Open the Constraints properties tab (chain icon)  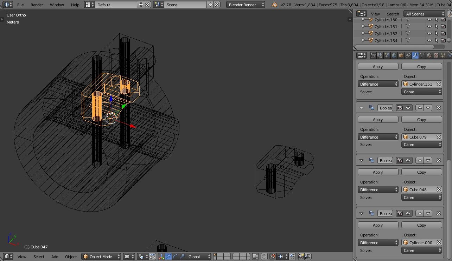[x=408, y=55]
